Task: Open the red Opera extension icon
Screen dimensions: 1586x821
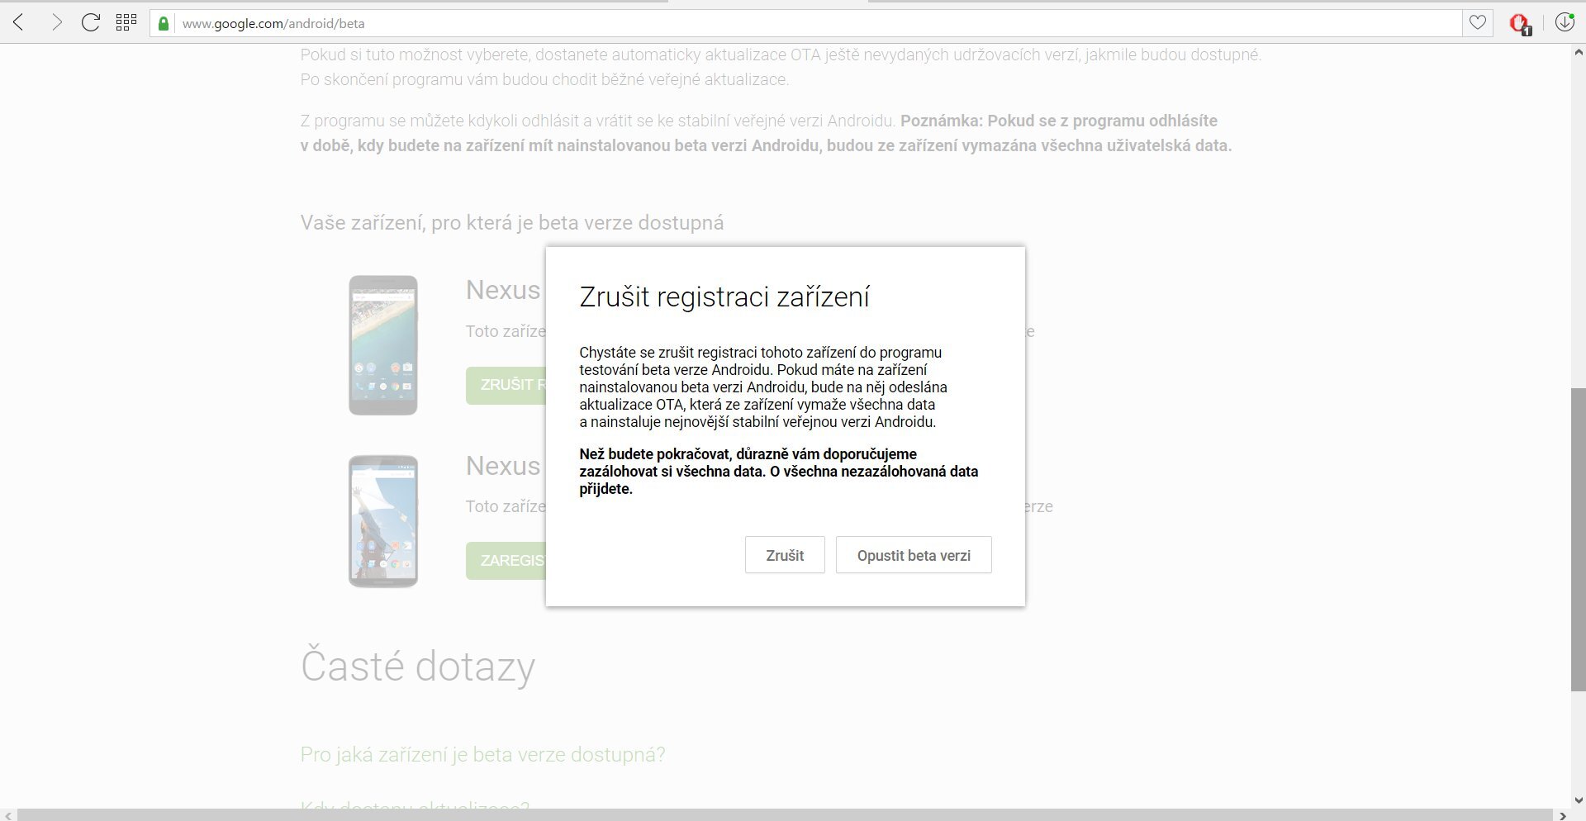Action: (1519, 23)
